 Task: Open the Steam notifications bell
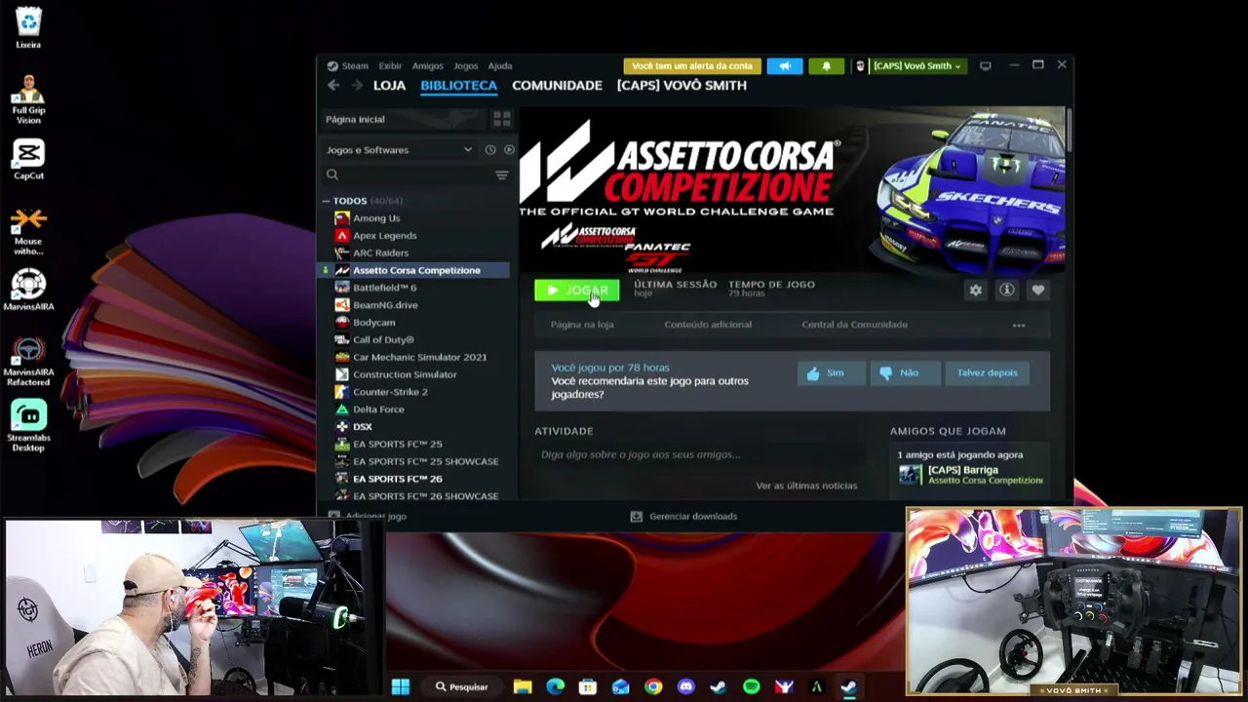(x=827, y=66)
